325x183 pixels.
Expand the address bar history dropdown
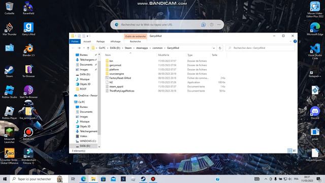point(214,48)
